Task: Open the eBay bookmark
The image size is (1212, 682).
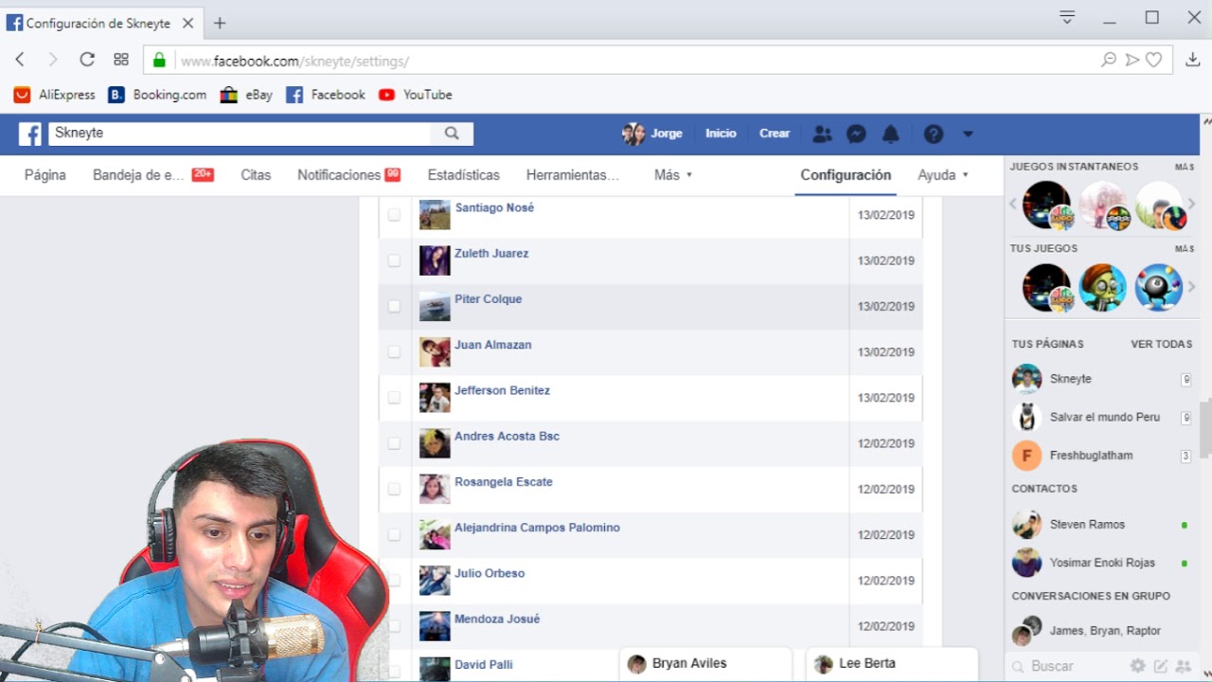Action: click(246, 95)
